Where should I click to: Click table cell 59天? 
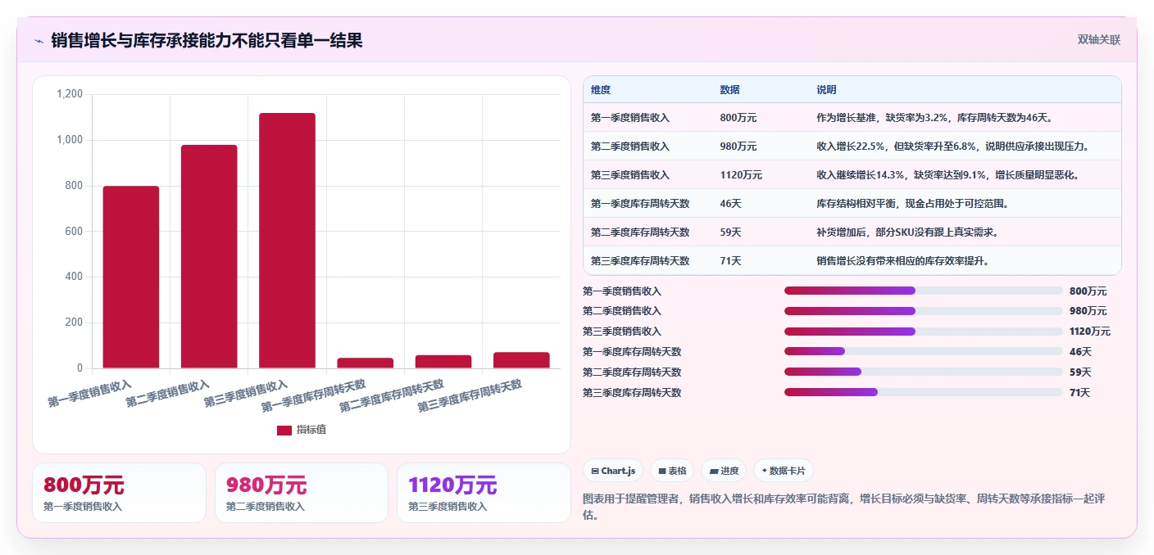coord(730,232)
